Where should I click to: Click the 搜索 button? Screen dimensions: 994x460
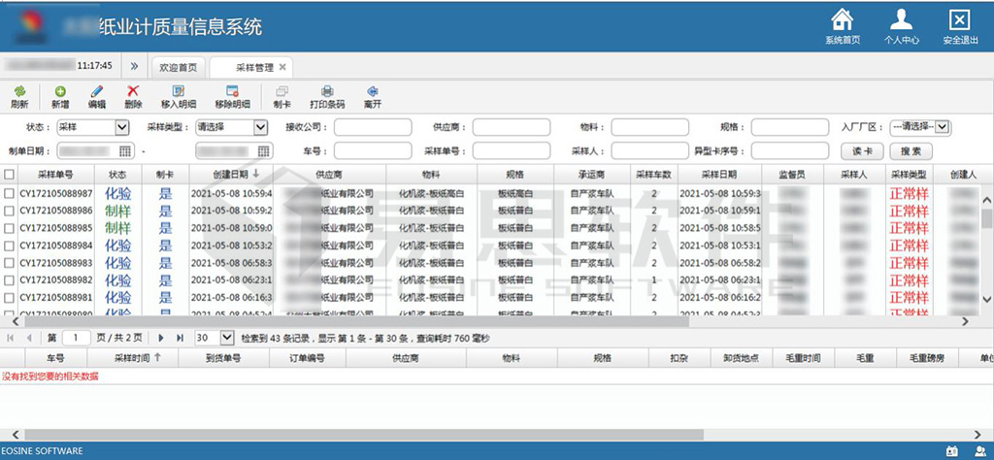[x=911, y=151]
